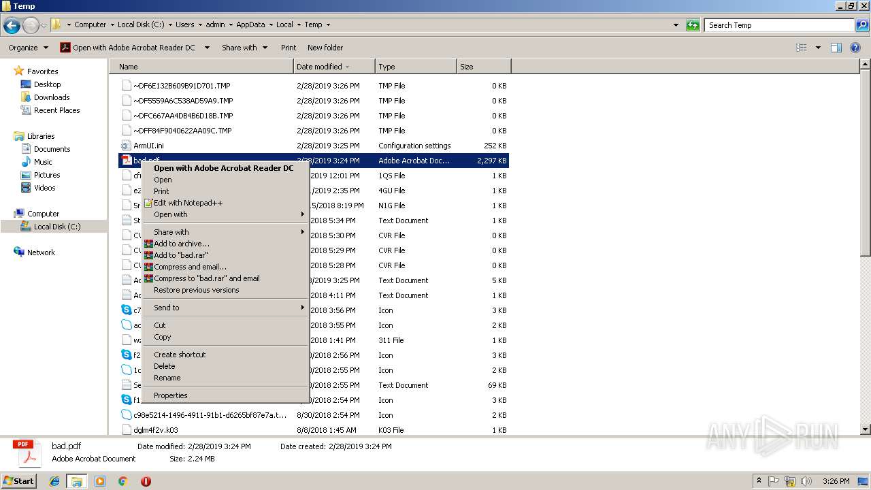
Task: Expand the Open with submenu
Action: pos(225,214)
